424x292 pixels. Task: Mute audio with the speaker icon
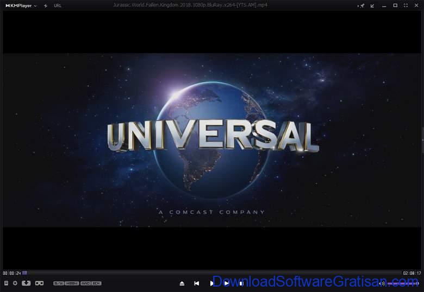click(382, 283)
